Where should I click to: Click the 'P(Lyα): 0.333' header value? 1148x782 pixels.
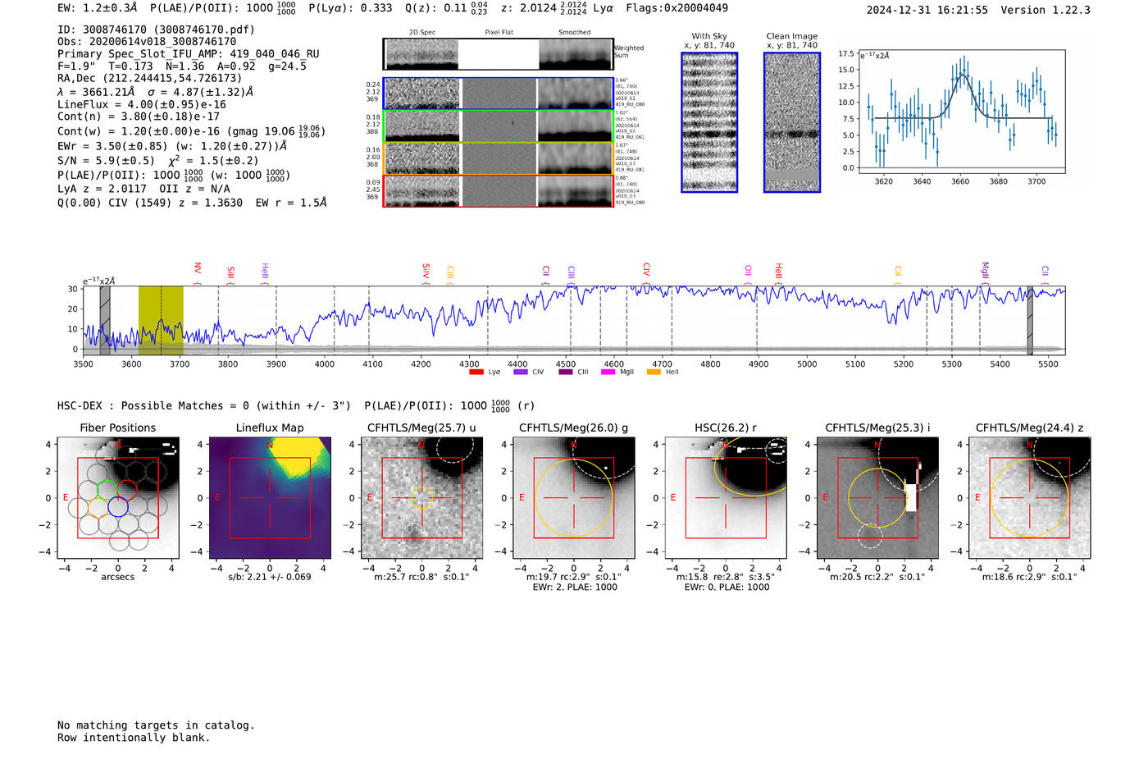pos(350,8)
